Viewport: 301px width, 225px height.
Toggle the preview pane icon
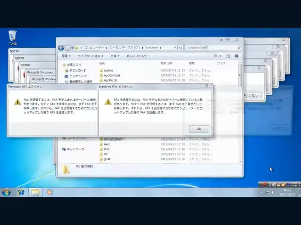pos(228,56)
